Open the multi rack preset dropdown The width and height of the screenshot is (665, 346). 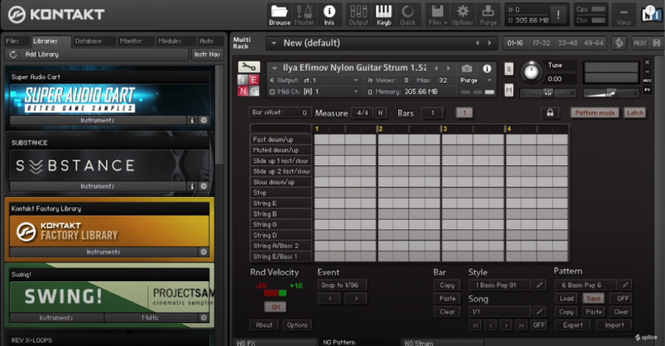274,43
